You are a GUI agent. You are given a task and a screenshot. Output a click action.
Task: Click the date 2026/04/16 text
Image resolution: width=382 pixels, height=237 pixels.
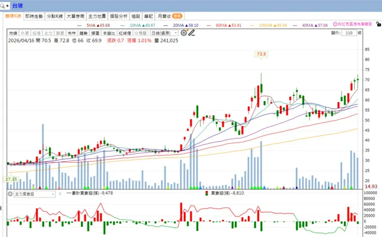click(x=21, y=41)
